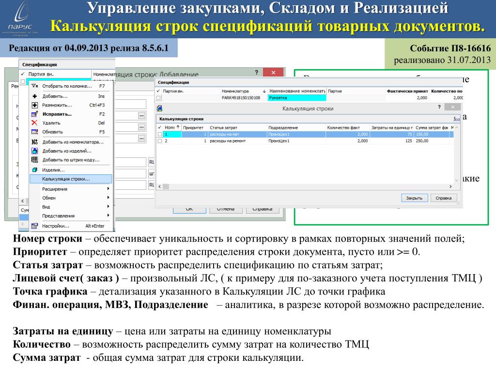496x372 pixels.
Task: Click the Парус logo in the header
Action: point(21,19)
